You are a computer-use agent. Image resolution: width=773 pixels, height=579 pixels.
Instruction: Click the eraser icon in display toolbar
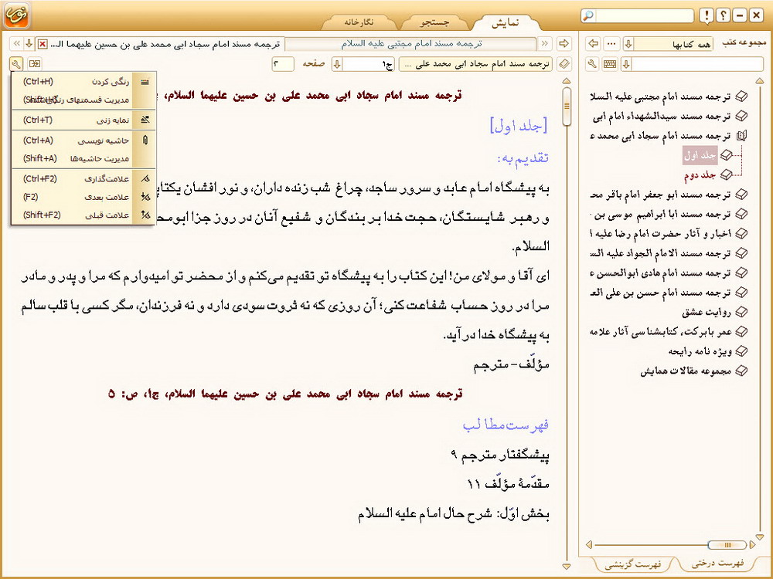[564, 64]
